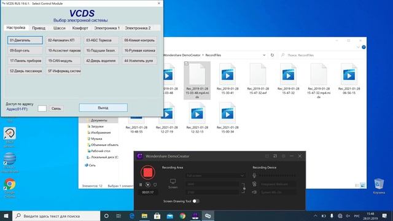
Task: Click the recording width input field
Action: (x=212, y=184)
